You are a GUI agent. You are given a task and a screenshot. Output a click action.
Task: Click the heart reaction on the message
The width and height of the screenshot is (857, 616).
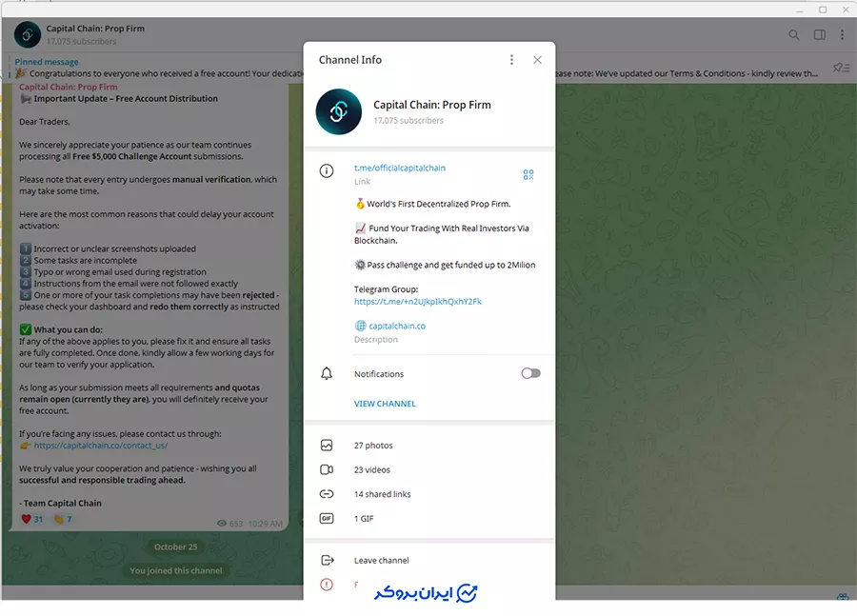pyautogui.click(x=31, y=519)
